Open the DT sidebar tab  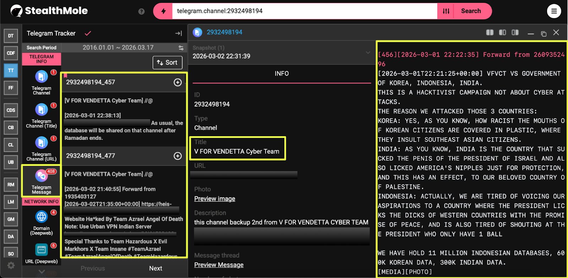pos(11,36)
